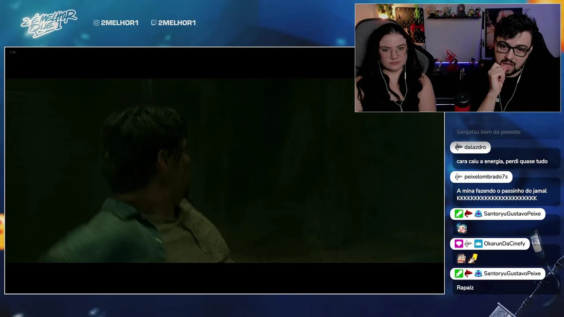Click the dark movie video frame
This screenshot has height=317, width=564.
[x=224, y=170]
